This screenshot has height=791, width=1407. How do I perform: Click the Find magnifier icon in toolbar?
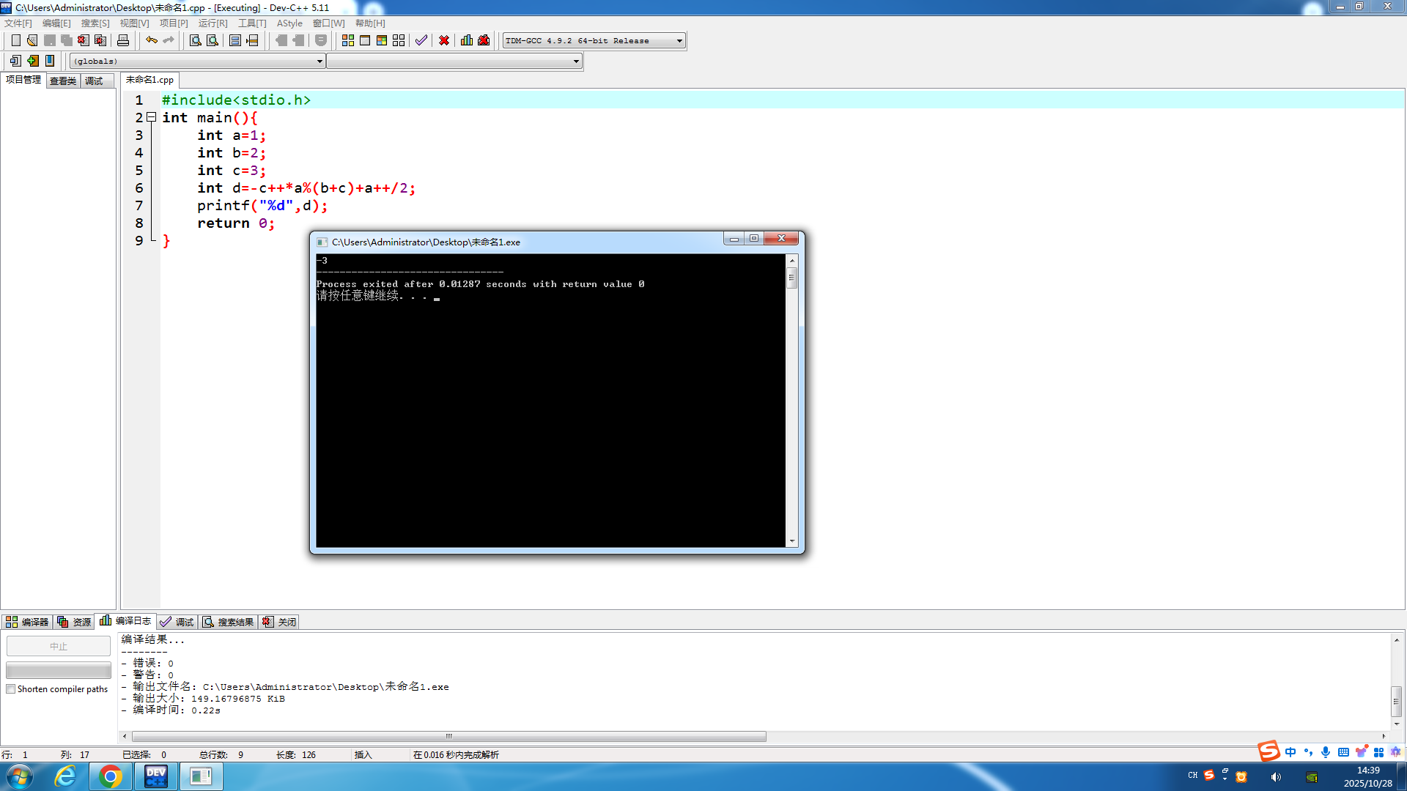pos(196,40)
